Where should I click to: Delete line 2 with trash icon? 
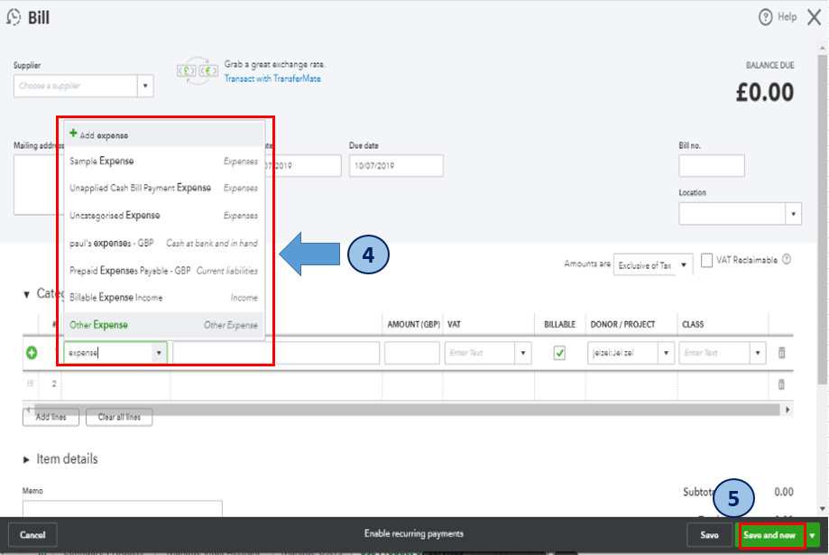781,384
